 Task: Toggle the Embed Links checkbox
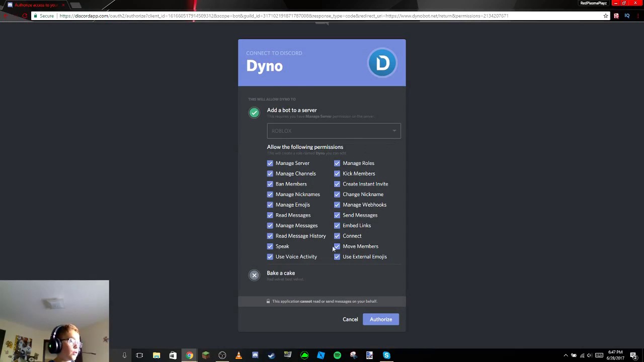(x=337, y=225)
